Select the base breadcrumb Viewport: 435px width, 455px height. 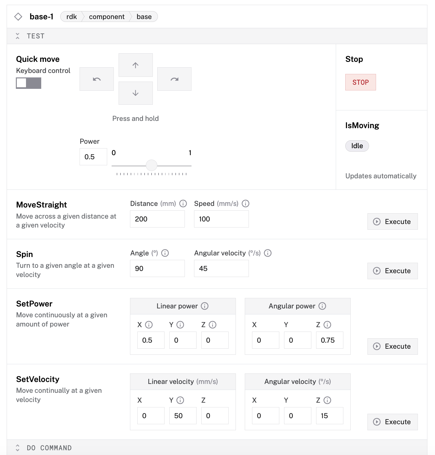tap(144, 16)
